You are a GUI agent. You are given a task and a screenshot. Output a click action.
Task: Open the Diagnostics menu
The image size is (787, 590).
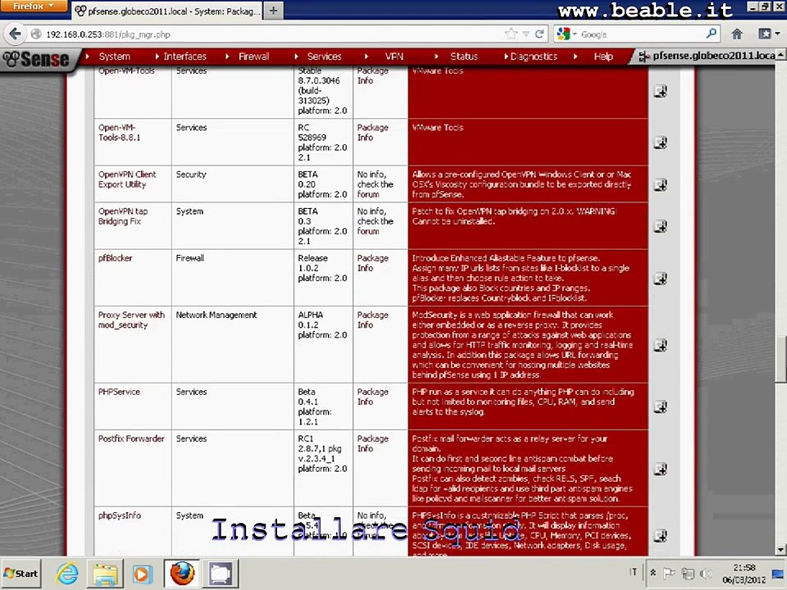tap(534, 57)
